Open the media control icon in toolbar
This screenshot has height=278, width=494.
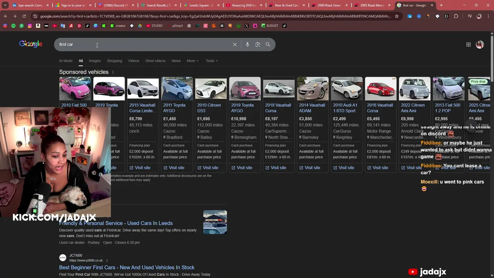(x=470, y=16)
